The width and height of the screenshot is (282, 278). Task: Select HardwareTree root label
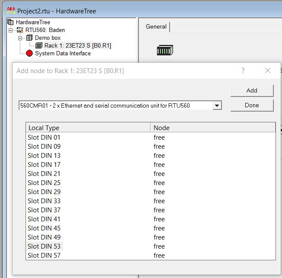pos(33,22)
